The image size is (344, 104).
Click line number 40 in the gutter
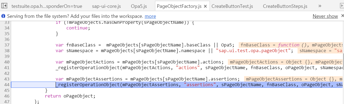click(x=7, y=62)
